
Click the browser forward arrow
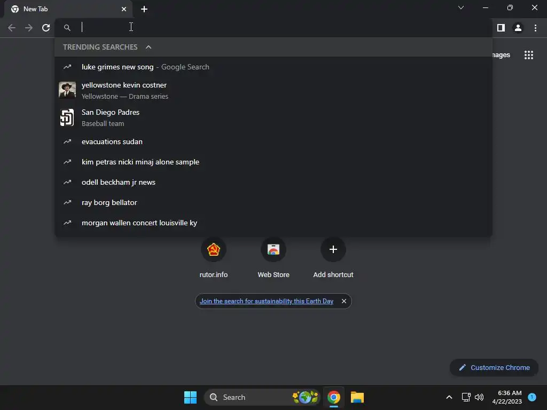click(29, 28)
